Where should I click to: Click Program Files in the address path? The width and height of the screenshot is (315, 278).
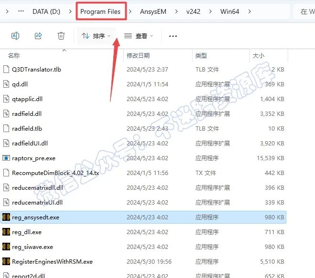pyautogui.click(x=100, y=11)
